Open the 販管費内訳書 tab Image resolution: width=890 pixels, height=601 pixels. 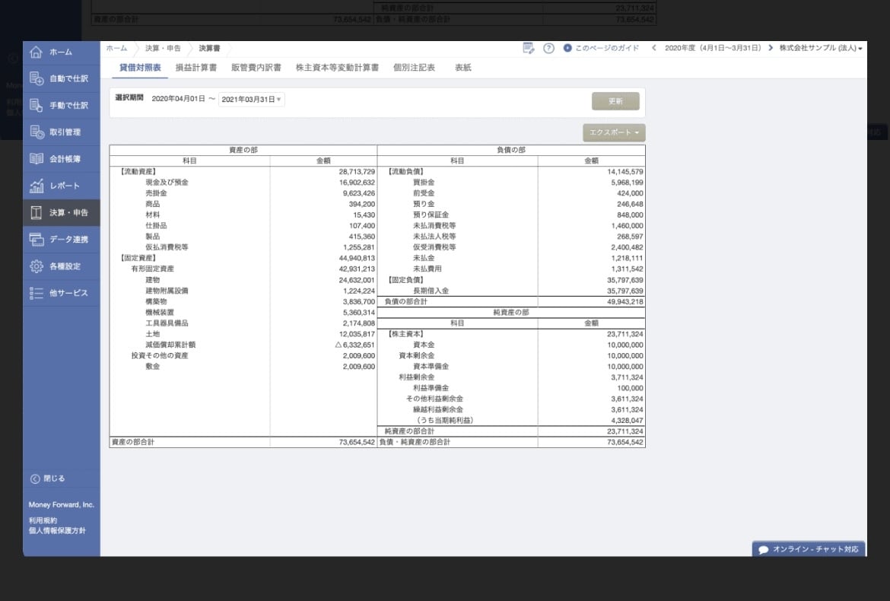tap(256, 68)
